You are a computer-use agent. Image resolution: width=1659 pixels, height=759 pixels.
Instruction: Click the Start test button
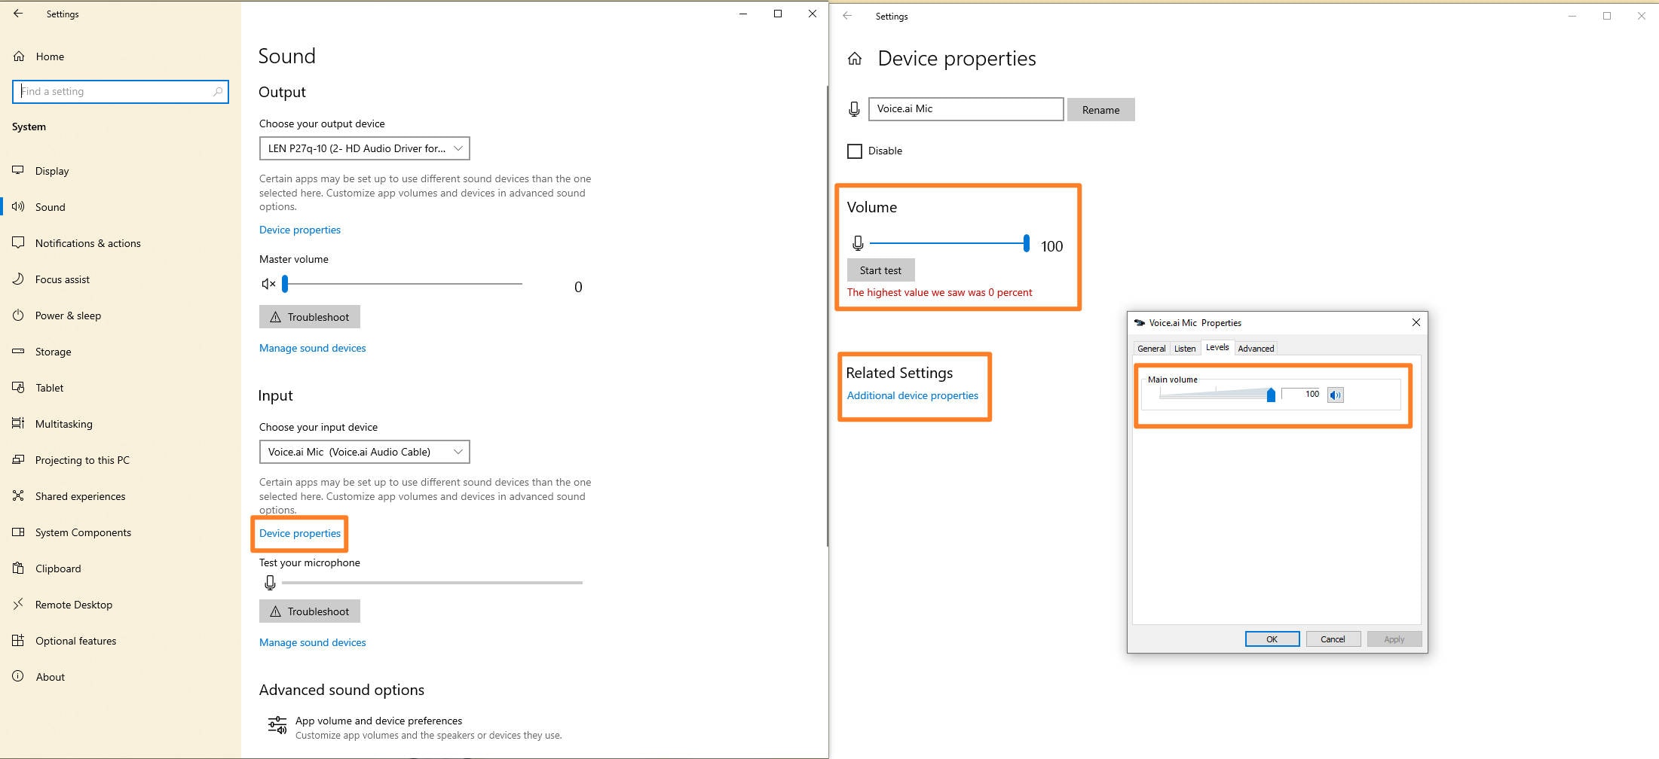tap(881, 270)
